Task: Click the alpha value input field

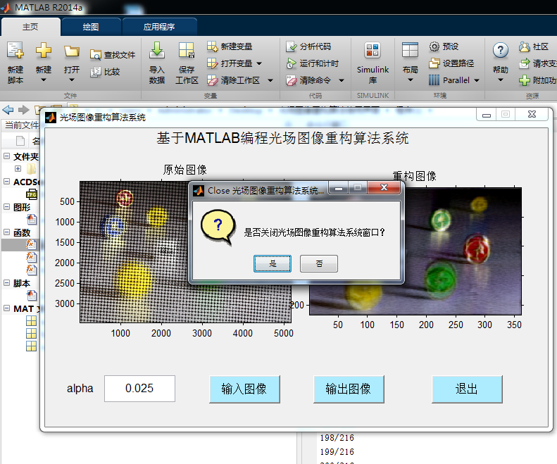Action: click(x=139, y=389)
